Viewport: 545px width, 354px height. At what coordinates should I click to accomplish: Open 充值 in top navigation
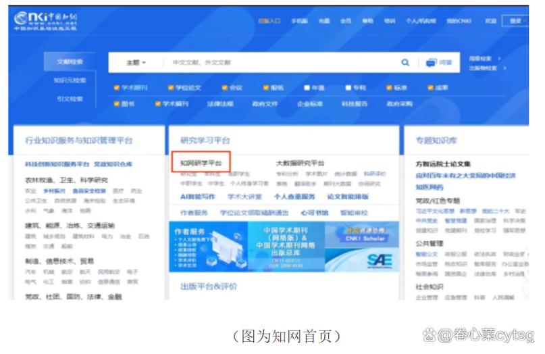[324, 21]
